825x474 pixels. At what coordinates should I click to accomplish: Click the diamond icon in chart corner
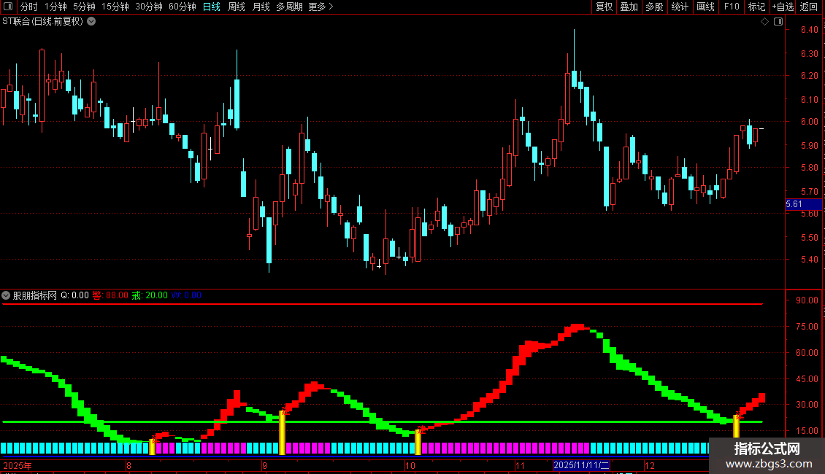point(764,22)
